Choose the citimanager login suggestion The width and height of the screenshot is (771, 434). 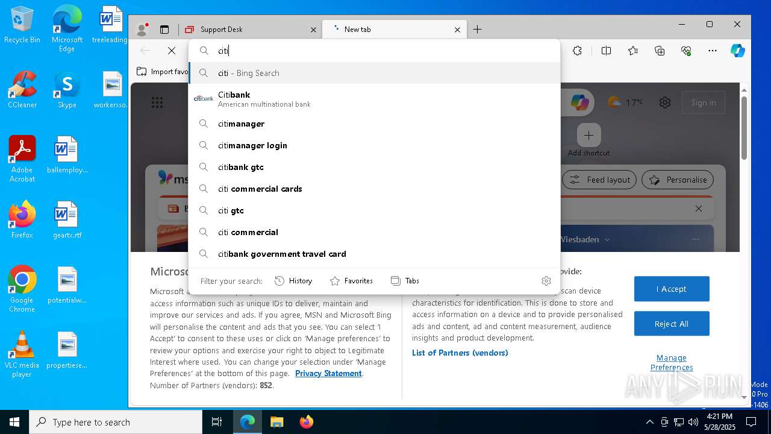pyautogui.click(x=374, y=145)
